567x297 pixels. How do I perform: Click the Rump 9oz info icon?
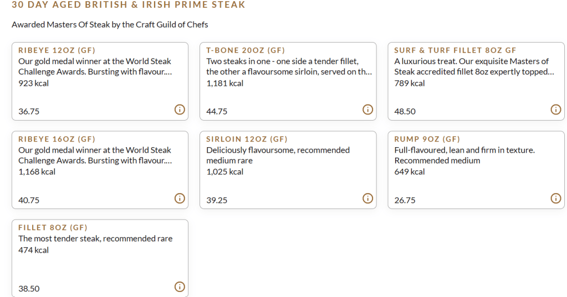[x=555, y=198]
